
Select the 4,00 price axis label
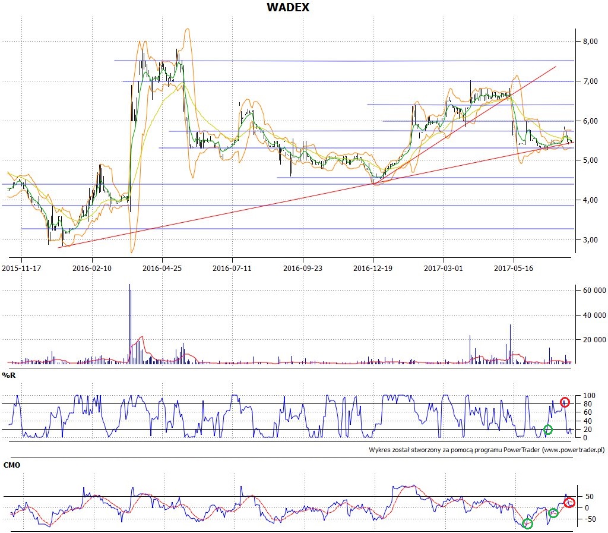tap(590, 200)
